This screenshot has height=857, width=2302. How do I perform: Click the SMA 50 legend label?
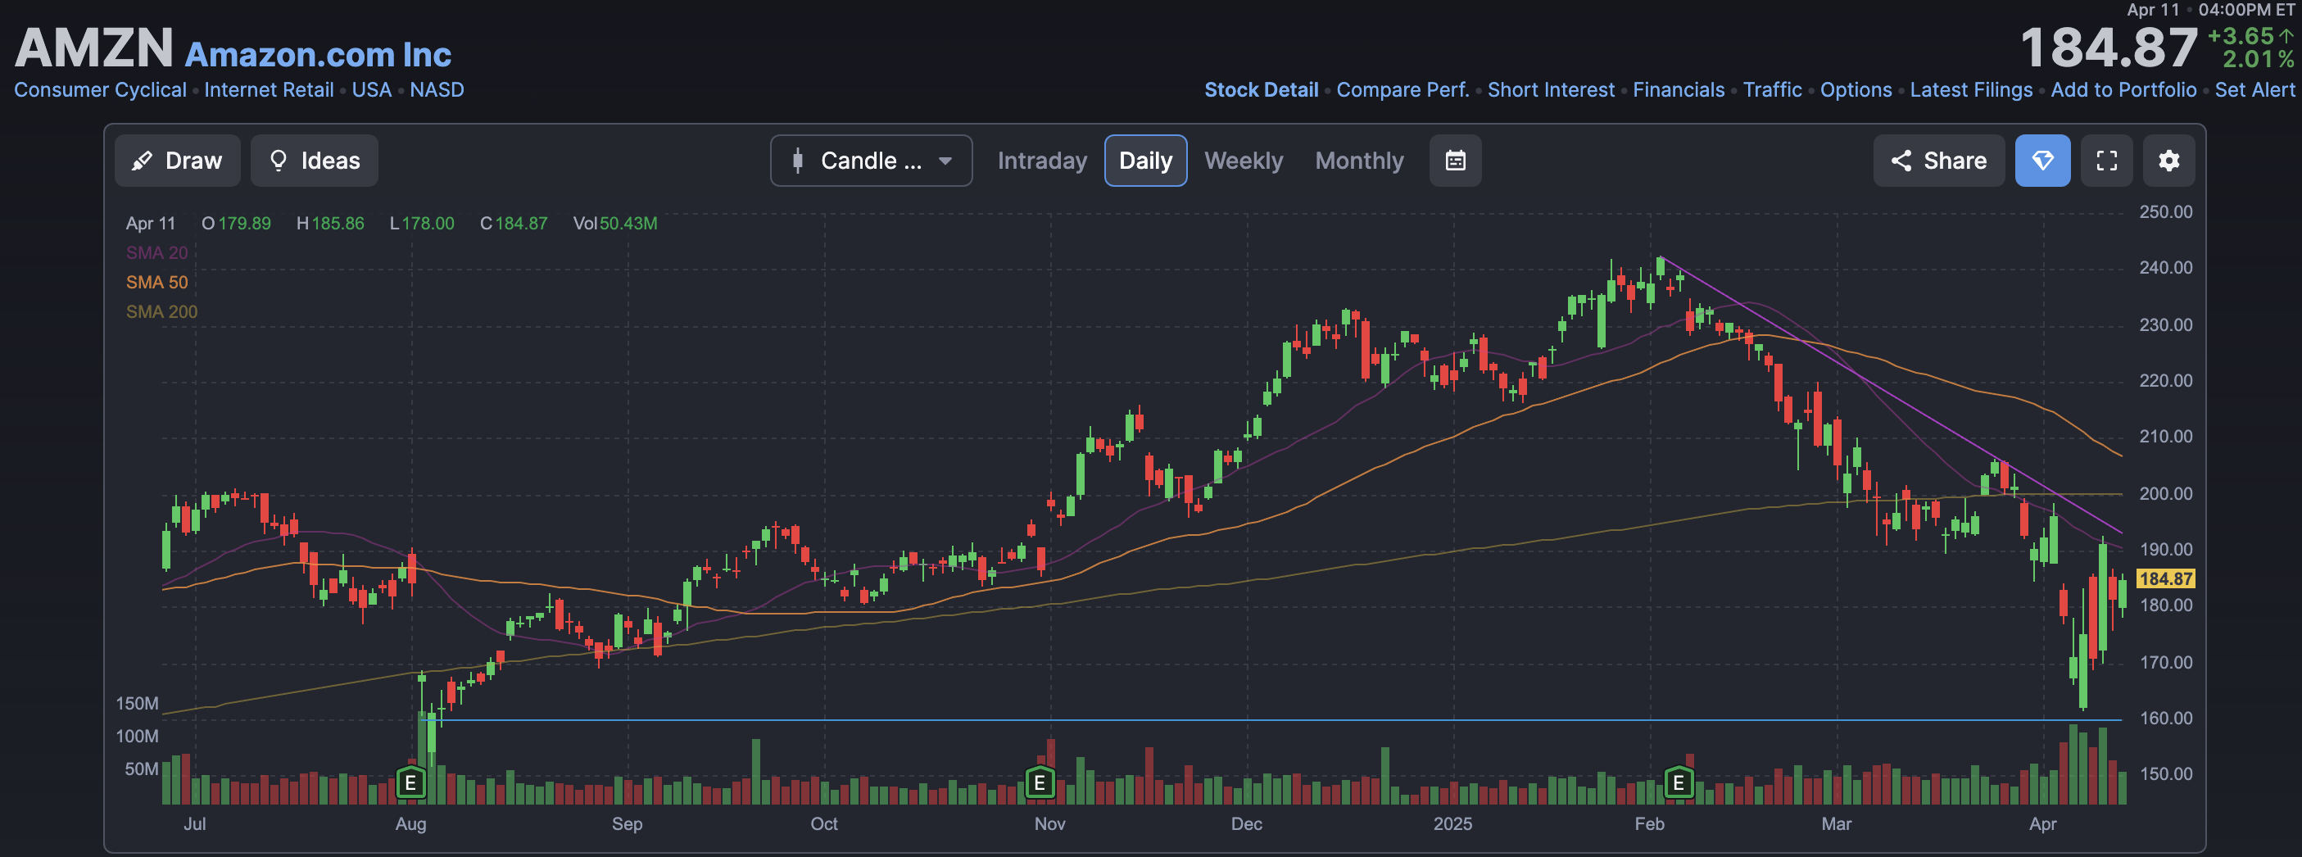157,283
